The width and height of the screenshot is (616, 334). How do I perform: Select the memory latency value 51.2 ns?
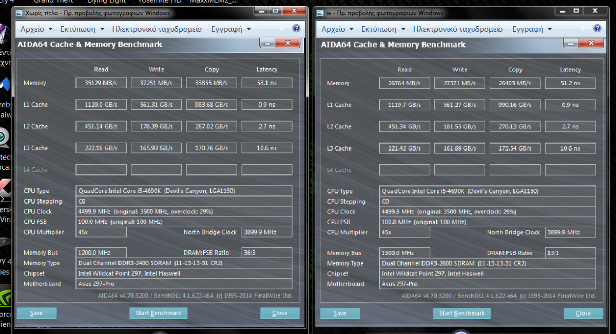click(571, 83)
